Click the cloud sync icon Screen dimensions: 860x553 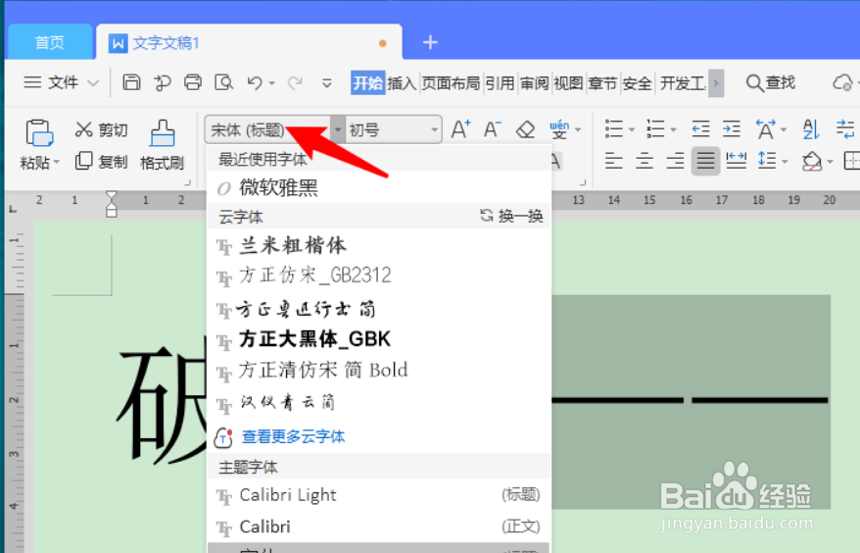[x=843, y=83]
